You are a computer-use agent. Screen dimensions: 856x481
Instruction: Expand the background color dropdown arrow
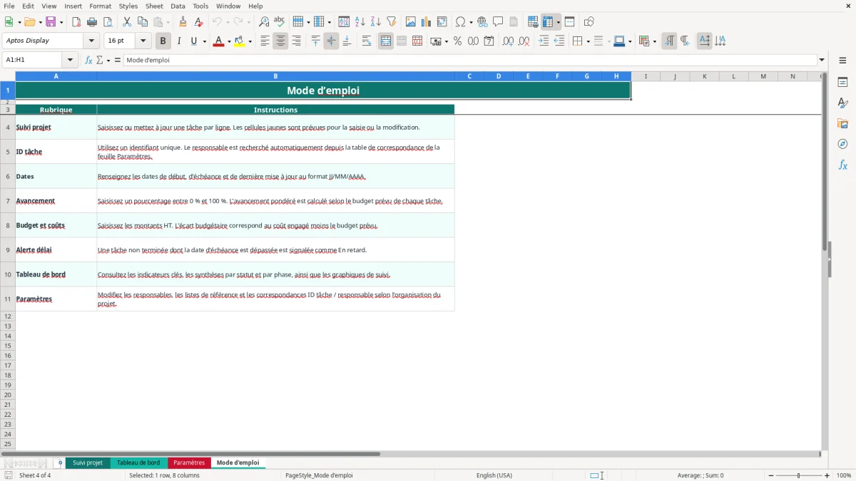coord(250,41)
